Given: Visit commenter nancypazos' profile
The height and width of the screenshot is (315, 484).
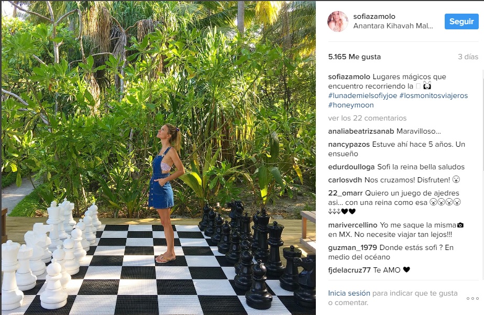Looking at the screenshot, I should (x=349, y=145).
